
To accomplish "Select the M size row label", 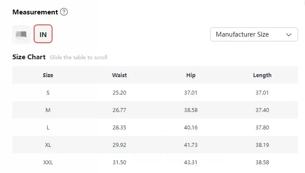I will click(x=48, y=110).
